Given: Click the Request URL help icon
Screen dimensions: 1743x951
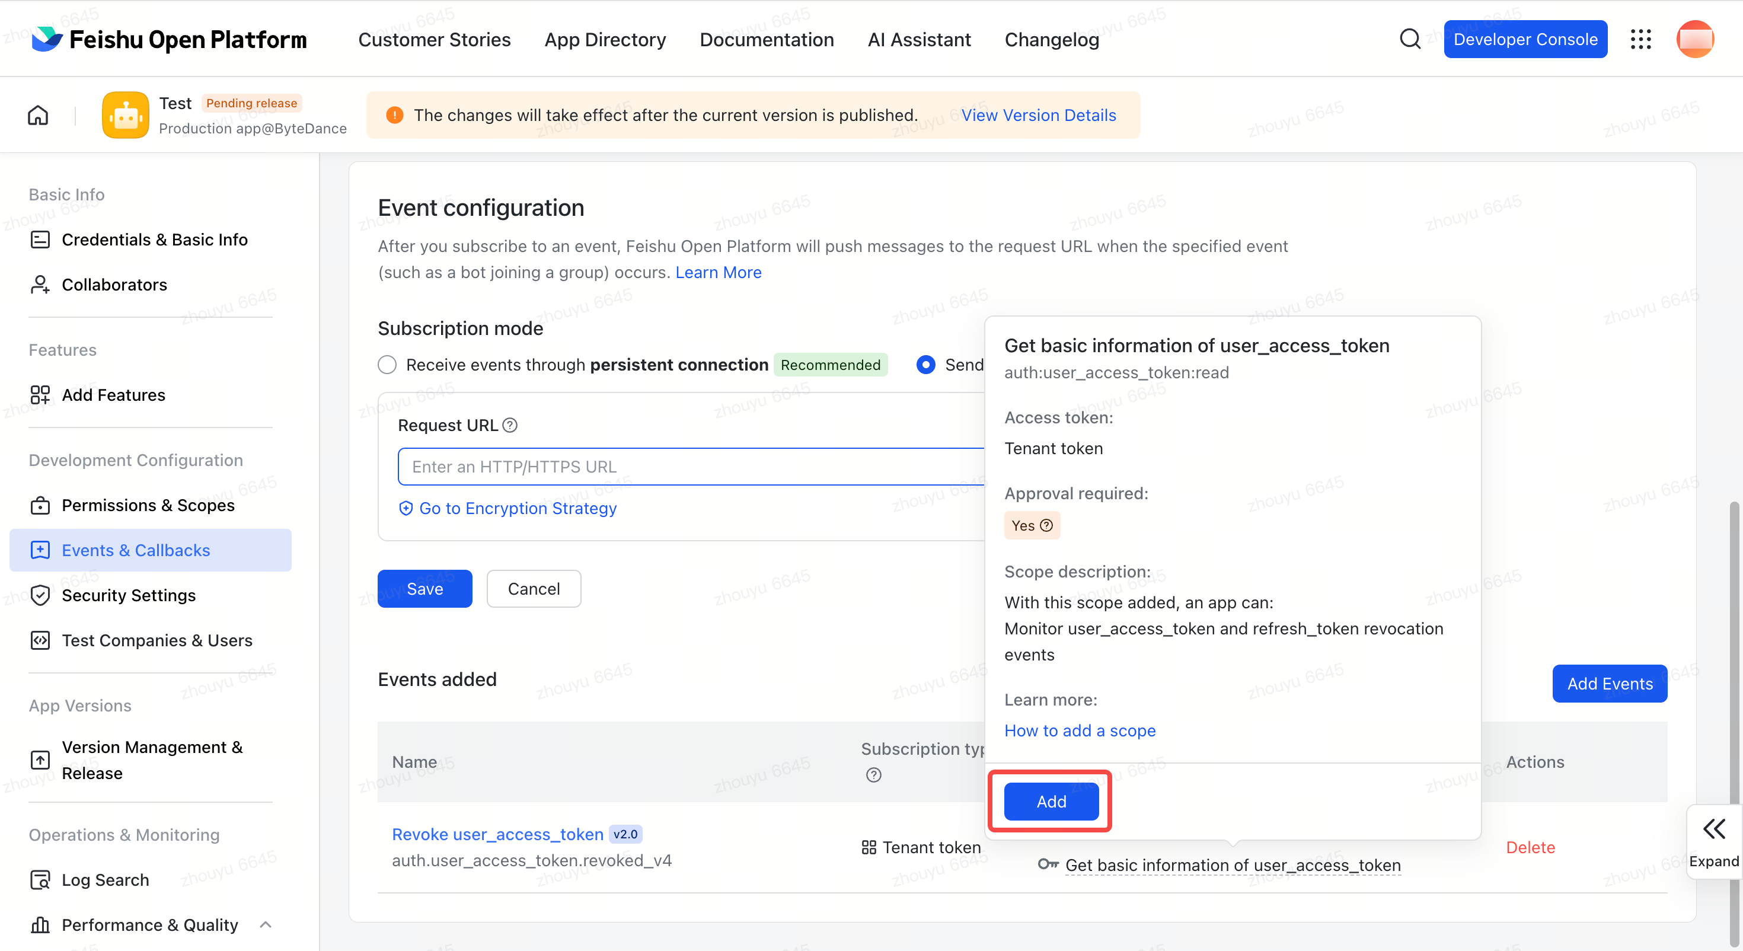Looking at the screenshot, I should (x=510, y=425).
